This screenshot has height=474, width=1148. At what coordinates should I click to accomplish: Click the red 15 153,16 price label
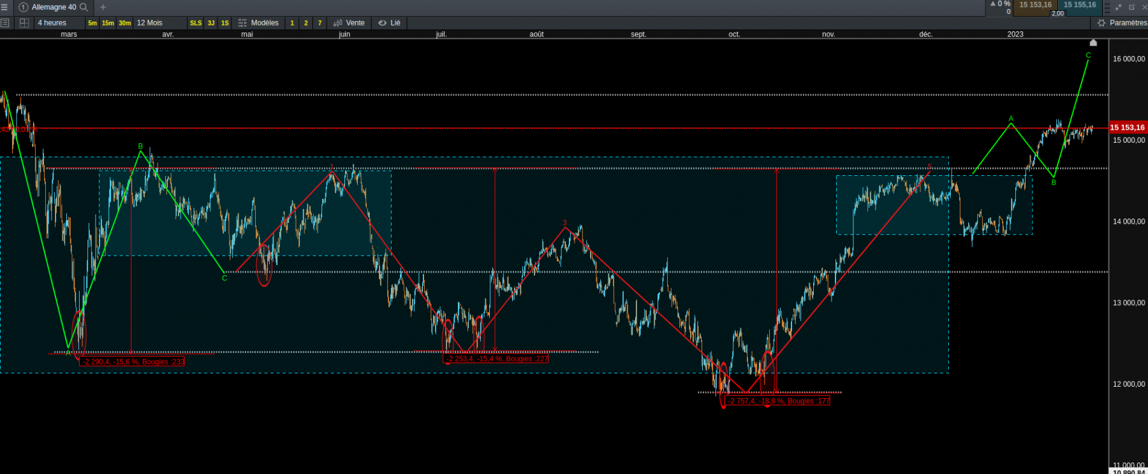(1128, 127)
